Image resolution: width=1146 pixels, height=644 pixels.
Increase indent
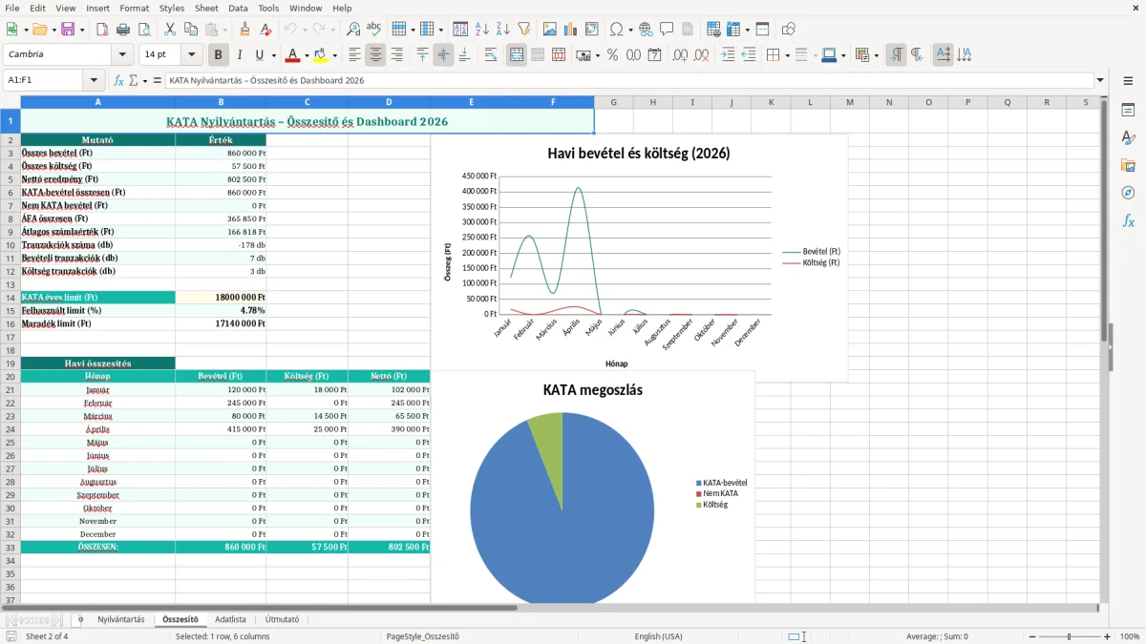(729, 55)
